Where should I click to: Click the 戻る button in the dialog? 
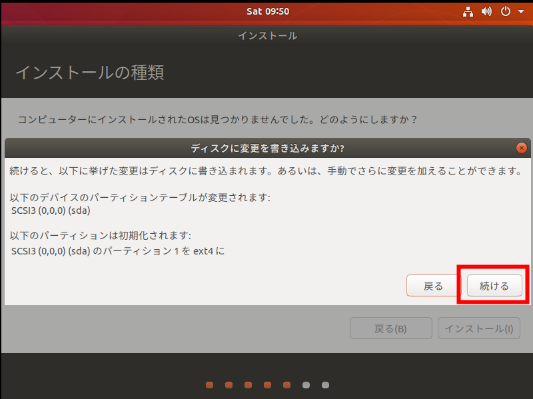pyautogui.click(x=433, y=286)
